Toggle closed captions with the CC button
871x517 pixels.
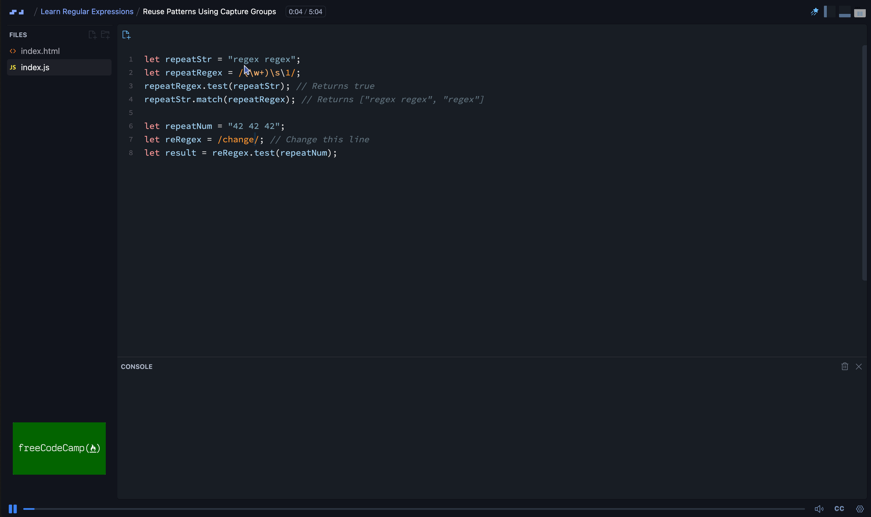coord(839,509)
